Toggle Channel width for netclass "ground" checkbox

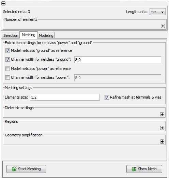pos(7,59)
